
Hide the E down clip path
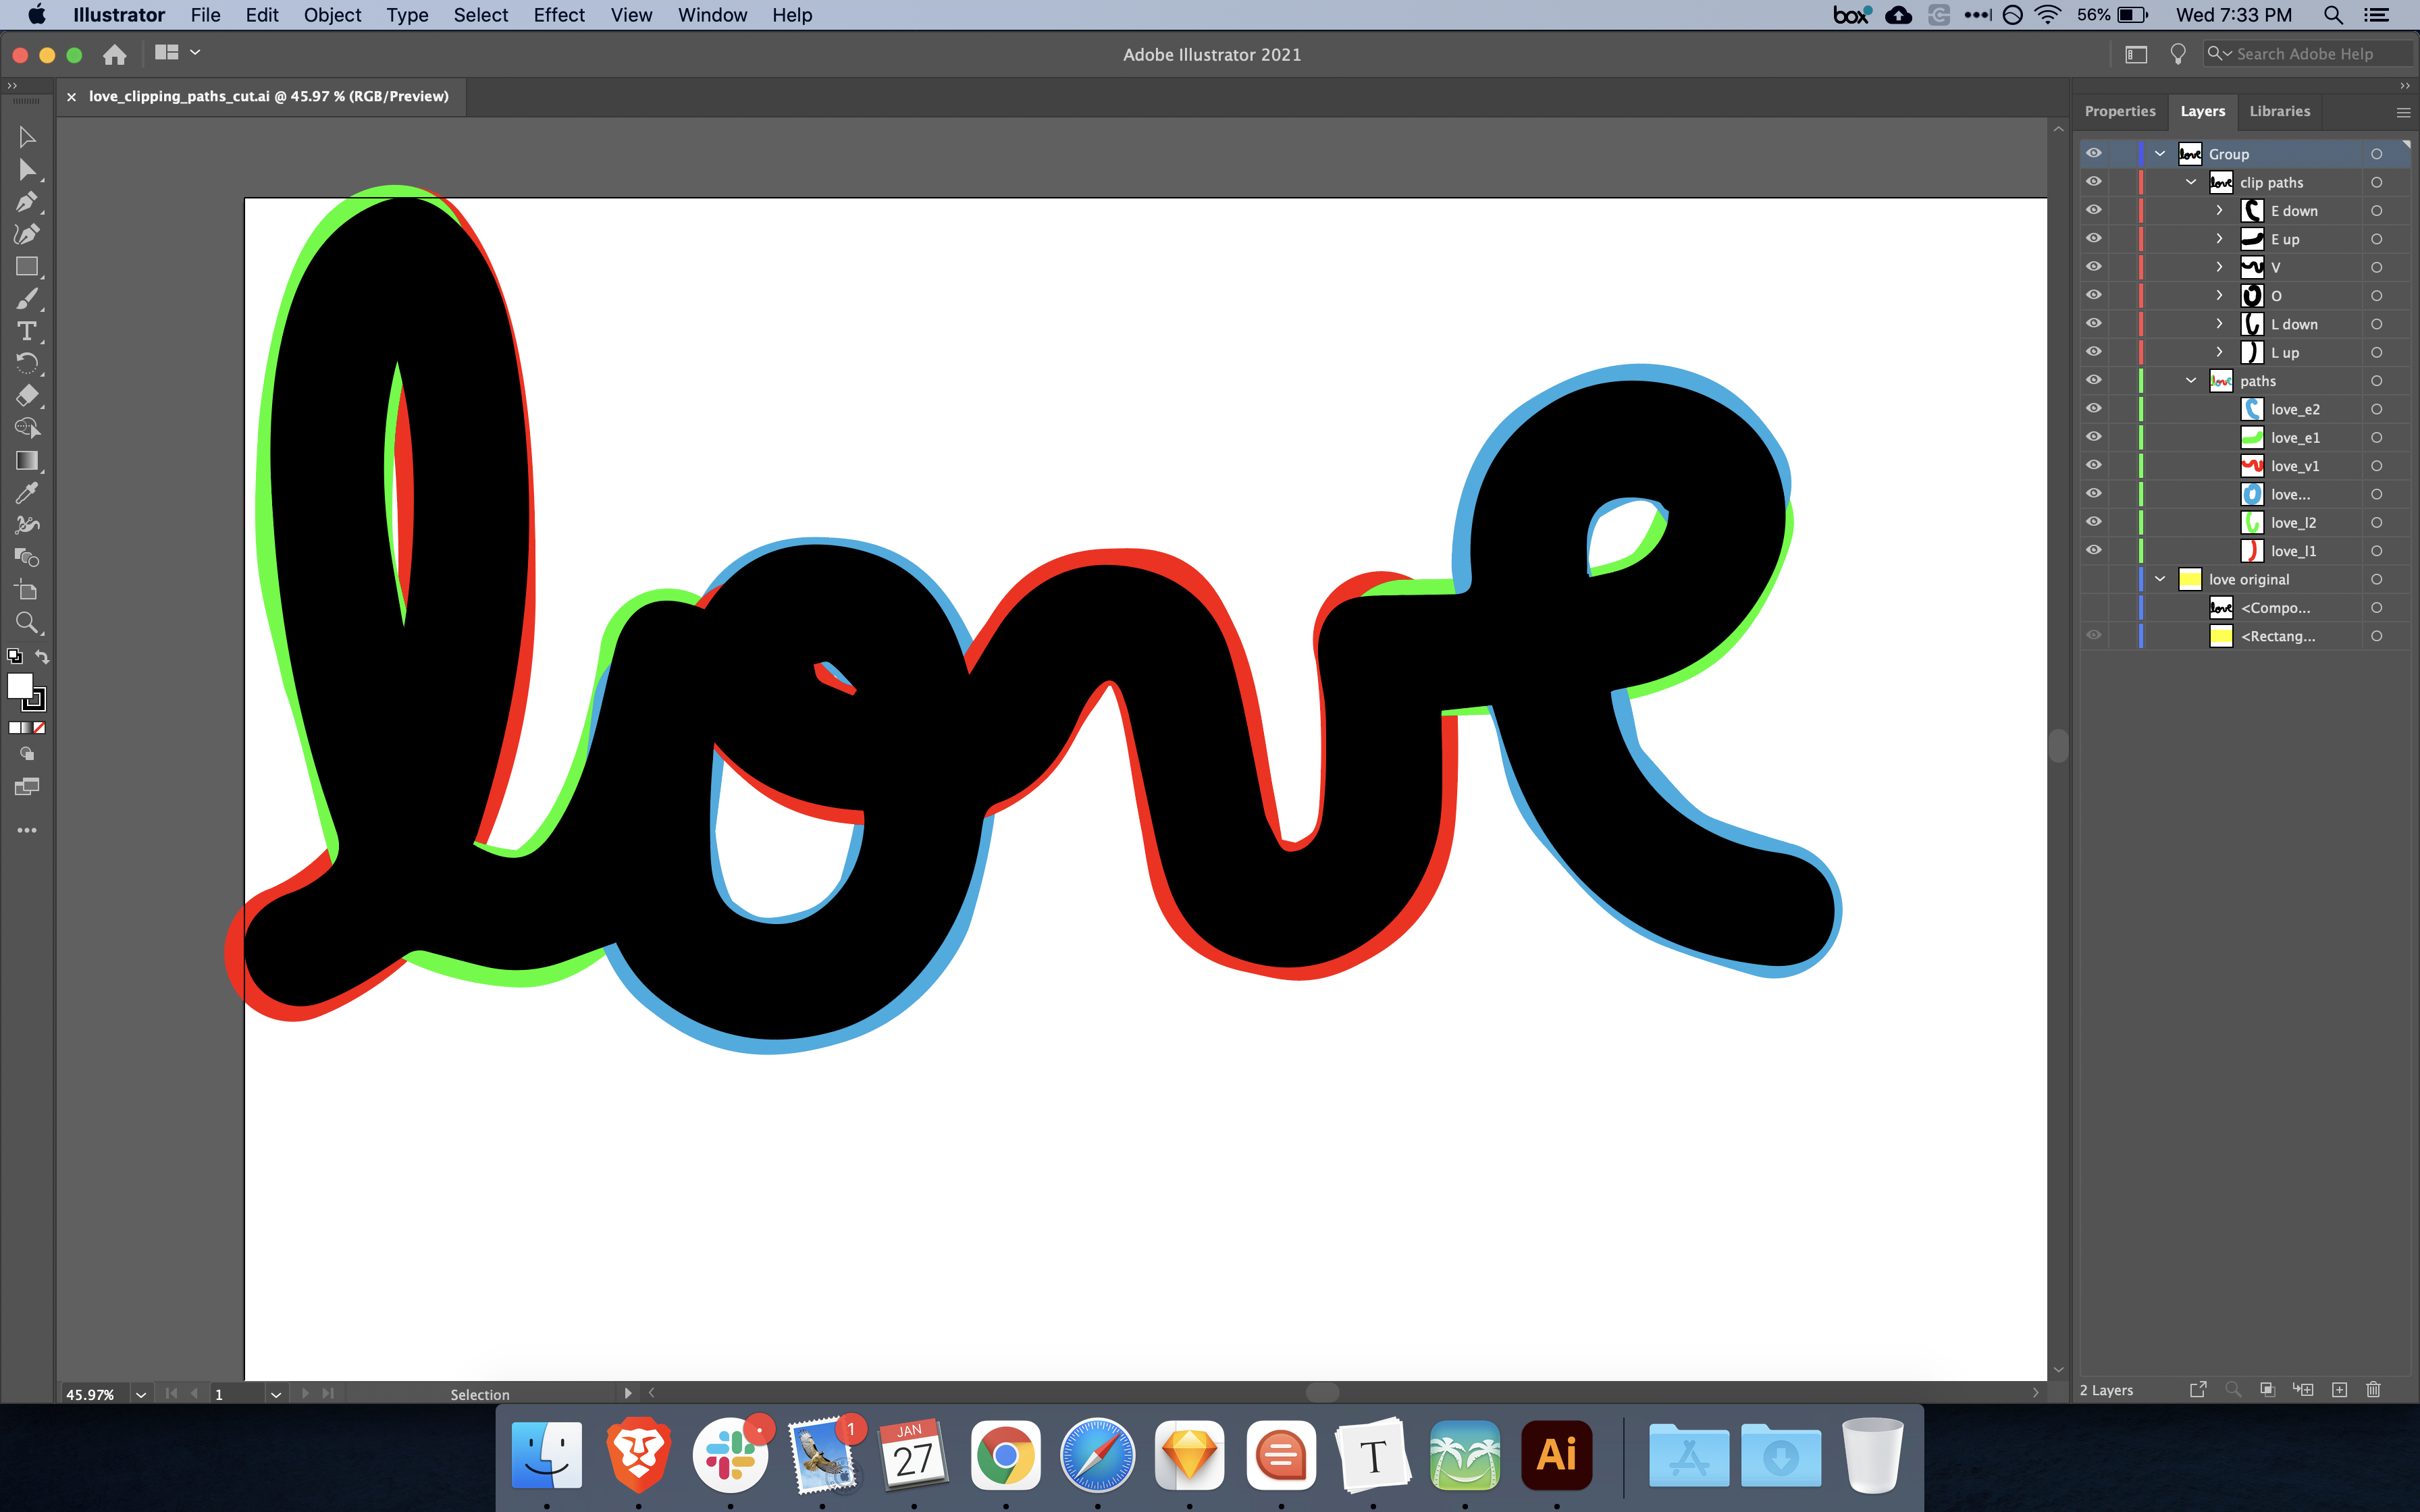[2095, 210]
